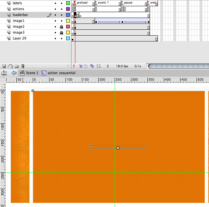Screen dimensions: 209x207
Task: Select the loader bar rectangle on stage
Action: point(119,147)
